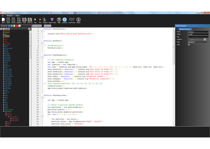The width and height of the screenshot is (210, 149).
Task: Collapse the TestFunction code fold marker
Action: [42, 31]
